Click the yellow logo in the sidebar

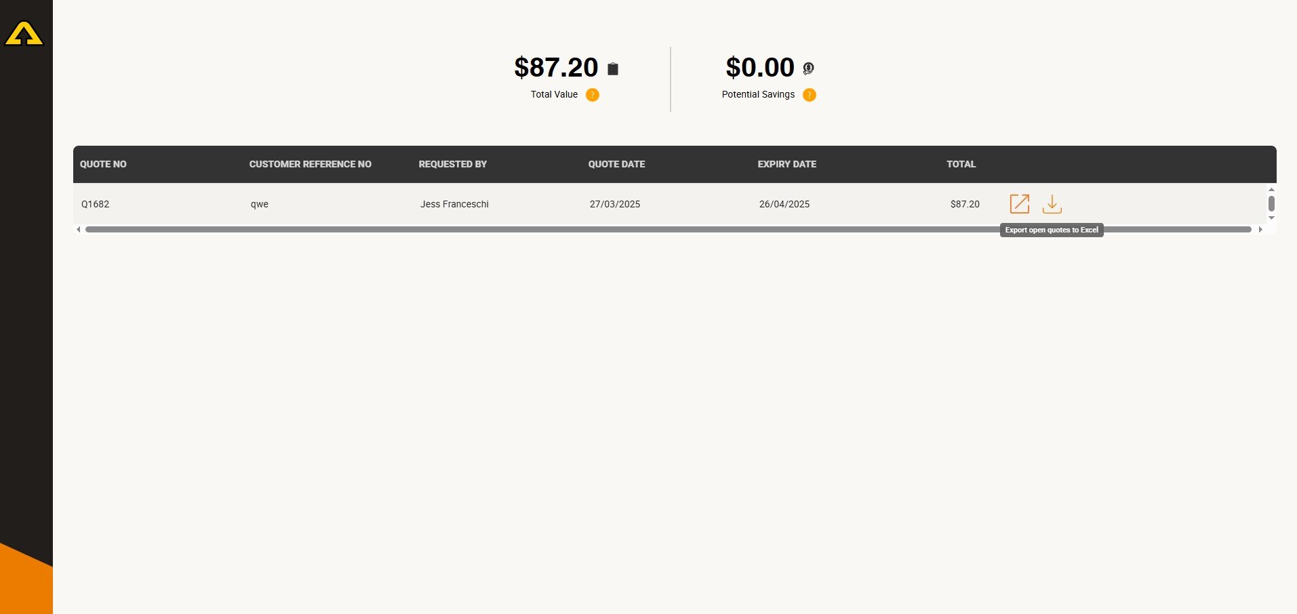[x=24, y=34]
